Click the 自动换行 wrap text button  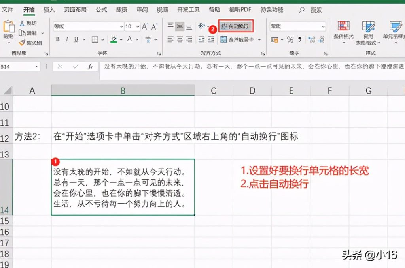(x=236, y=26)
